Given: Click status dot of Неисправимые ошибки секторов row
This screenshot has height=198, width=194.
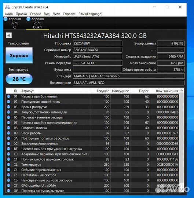Looking at the screenshot, I should (x=8, y=180).
